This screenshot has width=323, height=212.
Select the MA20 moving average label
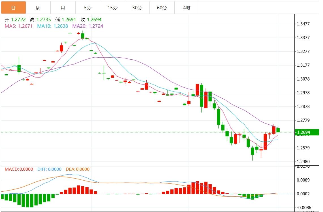pos(88,26)
